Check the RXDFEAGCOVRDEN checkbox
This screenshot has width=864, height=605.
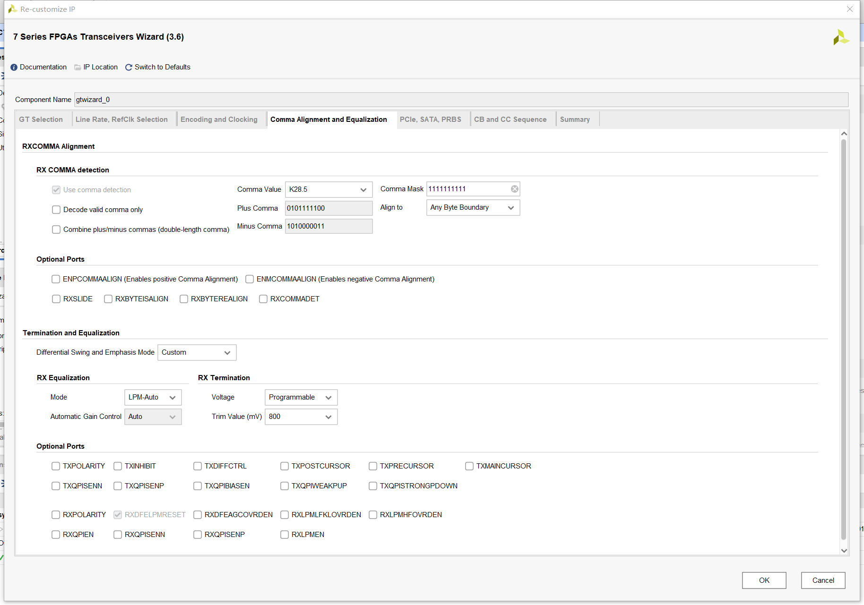tap(198, 515)
